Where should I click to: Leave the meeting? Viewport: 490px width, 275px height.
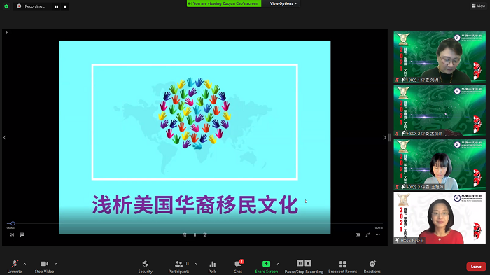(476, 267)
